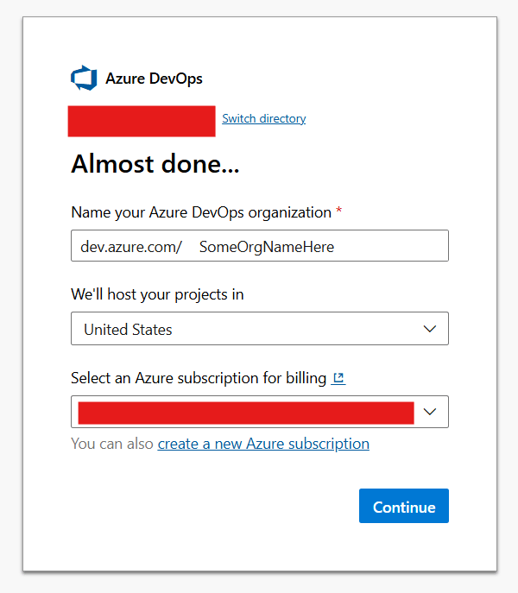This screenshot has height=593, width=518.
Task: Click the Switch directory link
Action: coord(263,119)
